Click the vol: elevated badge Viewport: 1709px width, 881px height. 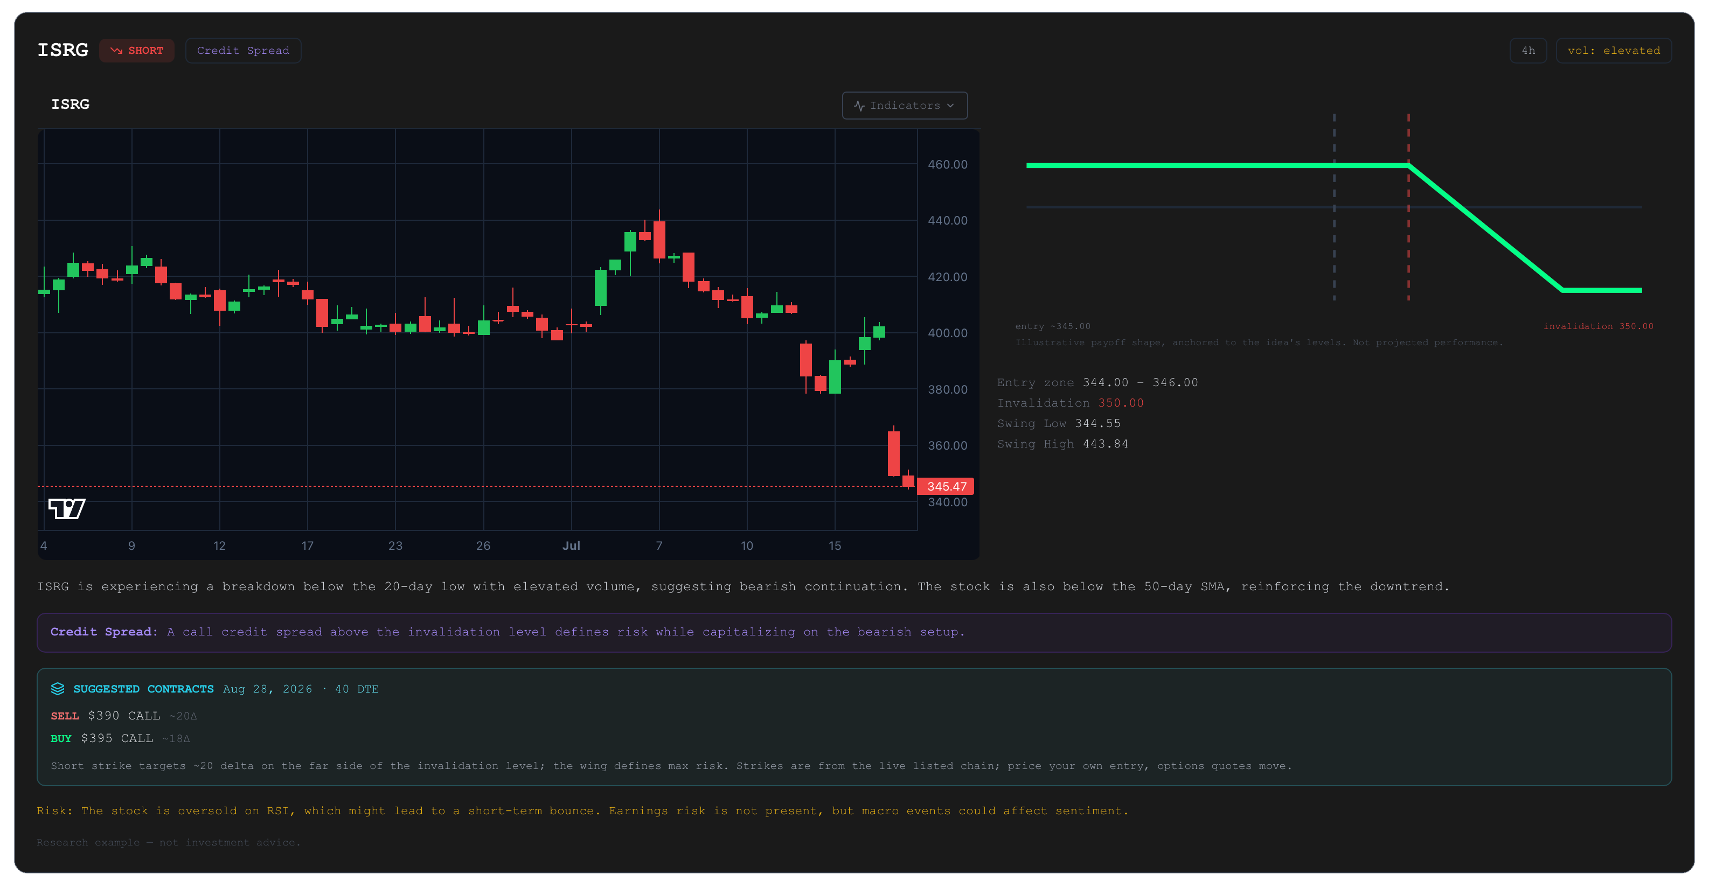pos(1614,51)
